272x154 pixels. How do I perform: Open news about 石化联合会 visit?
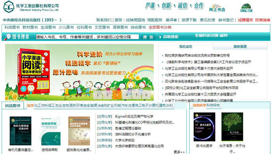click(211, 81)
